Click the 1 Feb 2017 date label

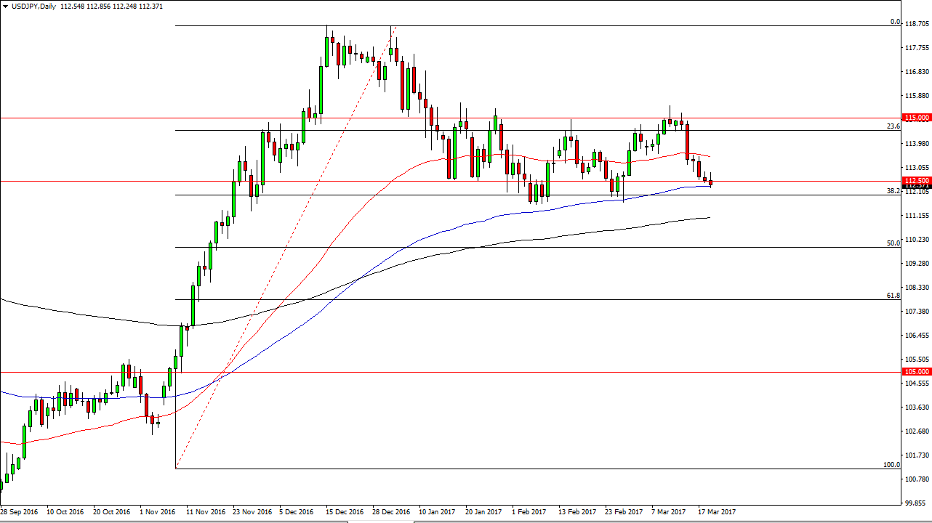(x=529, y=512)
